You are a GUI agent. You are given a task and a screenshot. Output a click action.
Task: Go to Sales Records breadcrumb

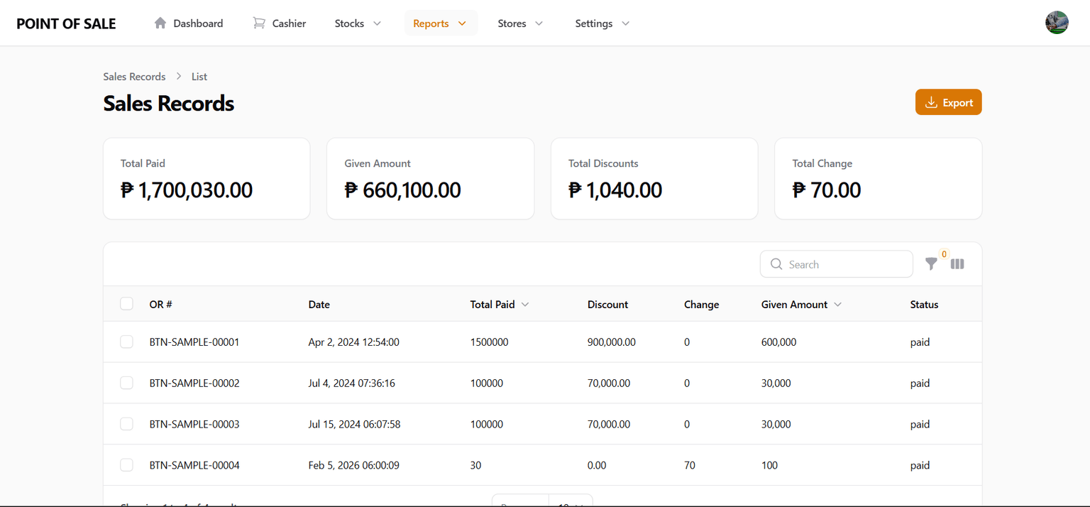(x=134, y=76)
